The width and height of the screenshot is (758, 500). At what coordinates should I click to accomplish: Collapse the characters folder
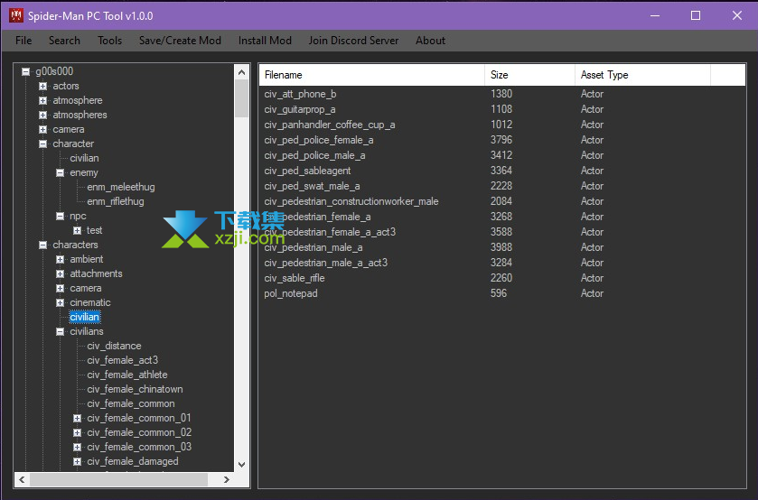tap(42, 245)
